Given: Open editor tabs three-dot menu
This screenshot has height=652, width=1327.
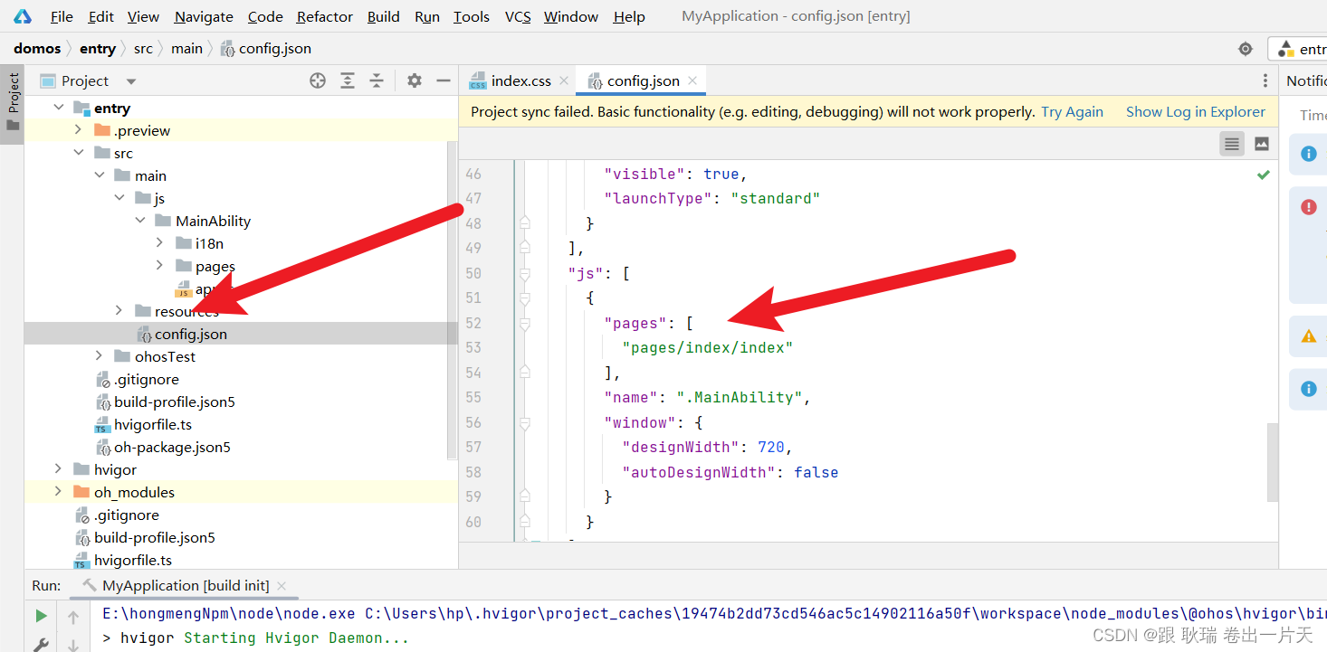Looking at the screenshot, I should point(1265,80).
